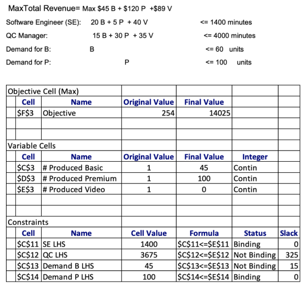Click the $C$13 constraint cell reference
The image size is (307, 289).
coord(29,265)
